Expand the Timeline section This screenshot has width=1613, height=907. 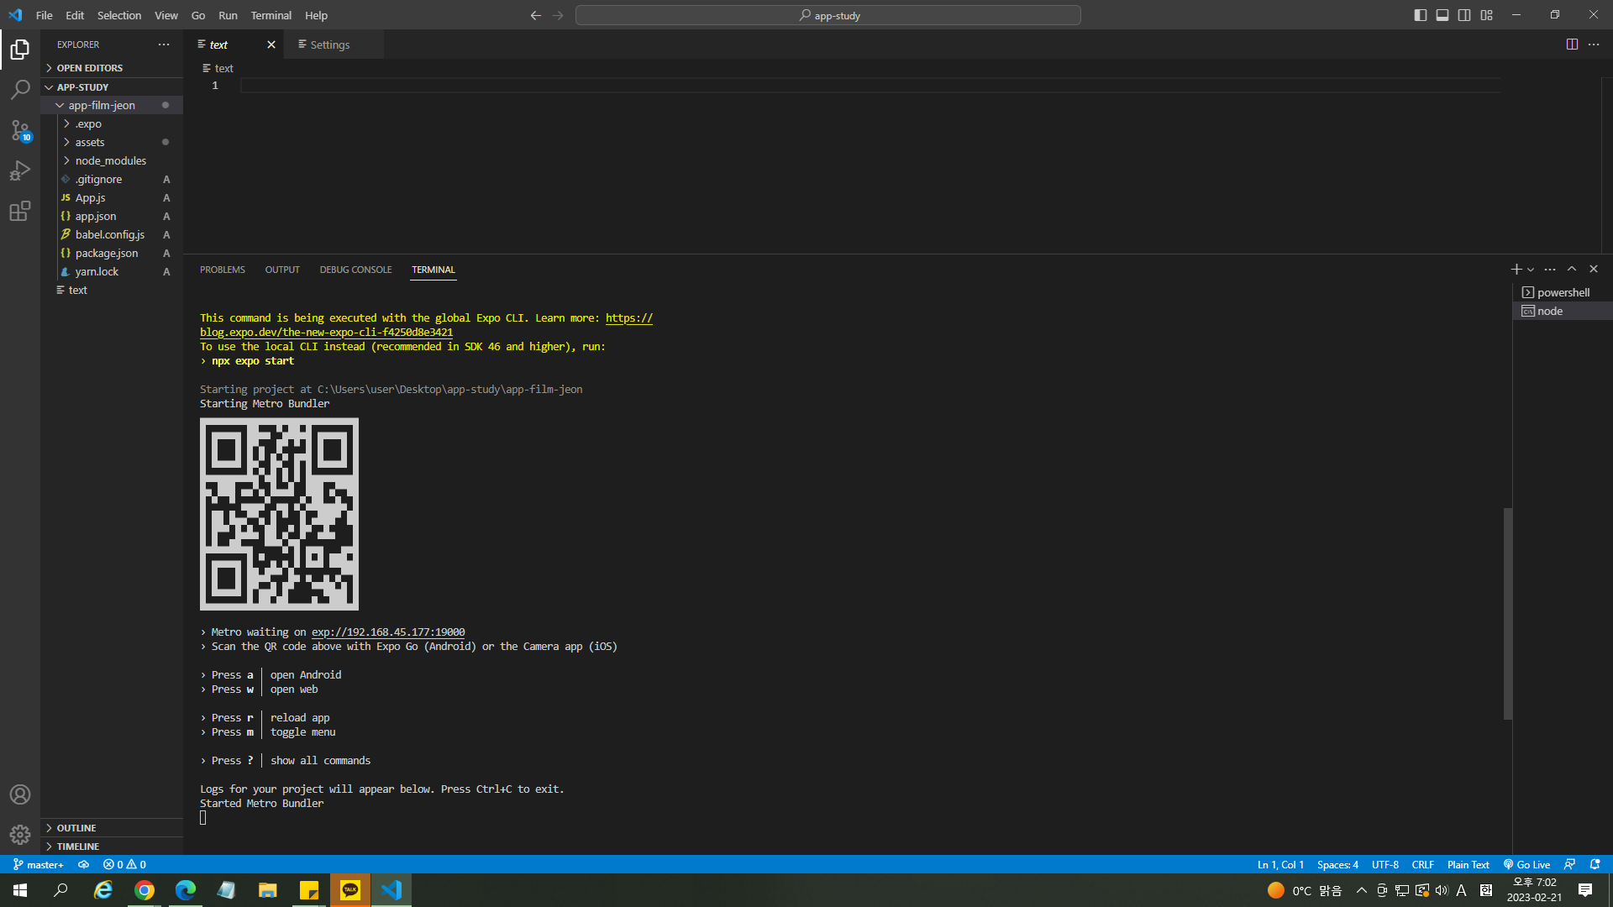(112, 847)
